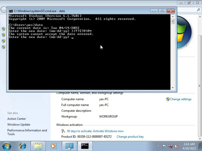Show hidden system tray icons
Screen dimensions: 202x151
pyautogui.click(x=158, y=146)
